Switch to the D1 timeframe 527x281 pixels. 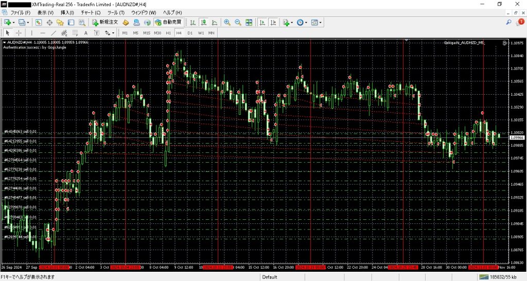(x=190, y=33)
